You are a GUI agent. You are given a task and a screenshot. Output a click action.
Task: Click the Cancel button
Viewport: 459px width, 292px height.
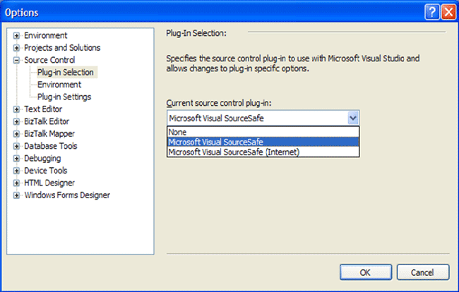(423, 272)
